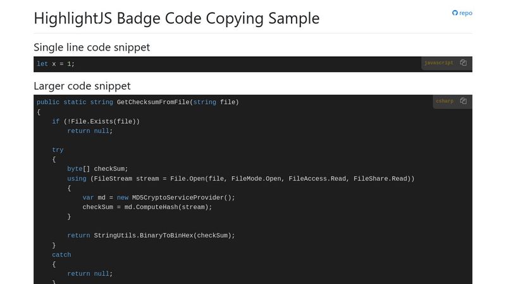The width and height of the screenshot is (506, 284).
Task: Click the catch keyword in code
Action: pyautogui.click(x=61, y=255)
